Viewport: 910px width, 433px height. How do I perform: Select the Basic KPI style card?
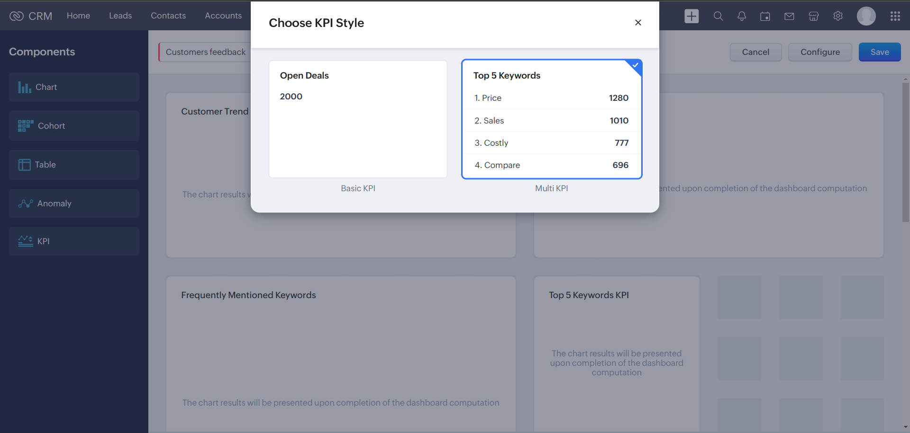click(x=358, y=119)
